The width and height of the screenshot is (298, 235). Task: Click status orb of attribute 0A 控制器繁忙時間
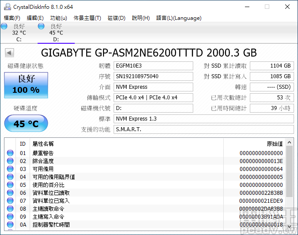(x=10, y=224)
